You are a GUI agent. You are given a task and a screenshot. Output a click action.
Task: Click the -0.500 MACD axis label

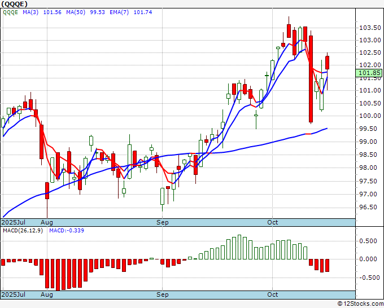pyautogui.click(x=369, y=278)
